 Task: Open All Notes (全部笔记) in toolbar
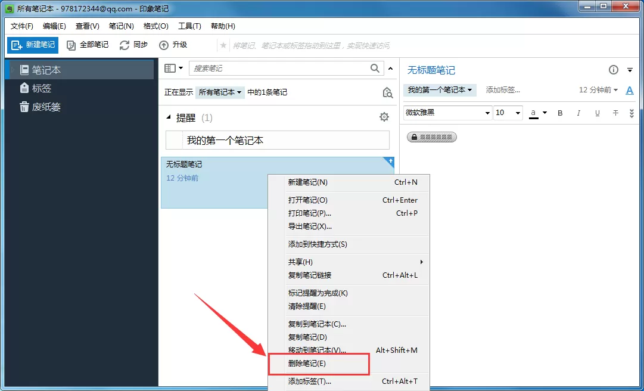coord(88,45)
